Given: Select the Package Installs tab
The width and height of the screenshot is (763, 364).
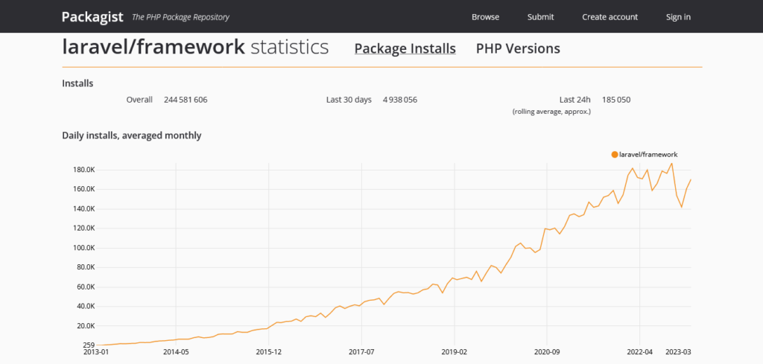Looking at the screenshot, I should [405, 48].
